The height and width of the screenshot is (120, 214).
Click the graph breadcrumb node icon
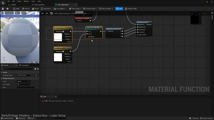pyautogui.click(x=51, y=13)
